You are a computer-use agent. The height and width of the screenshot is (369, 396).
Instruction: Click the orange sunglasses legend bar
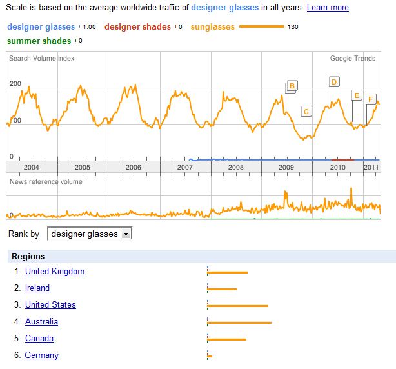click(262, 26)
